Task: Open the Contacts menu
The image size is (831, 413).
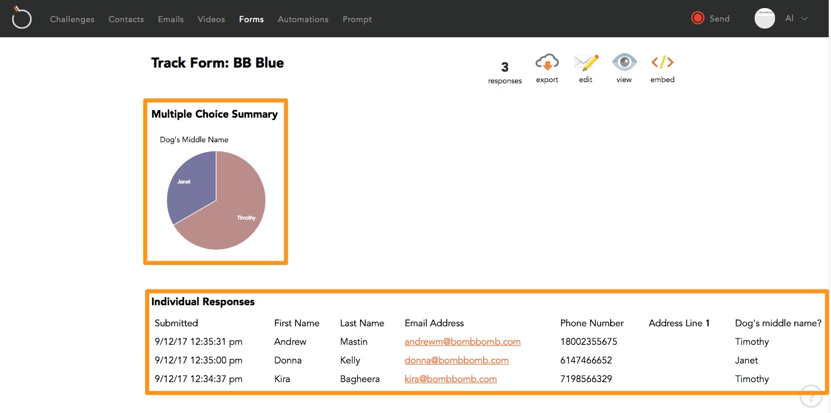Action: click(x=126, y=19)
